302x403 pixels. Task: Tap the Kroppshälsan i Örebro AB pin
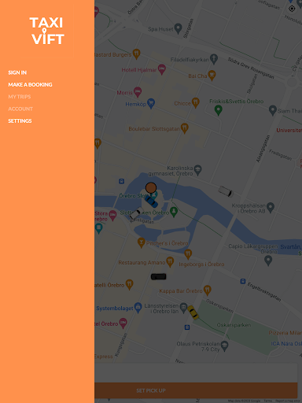(271, 207)
